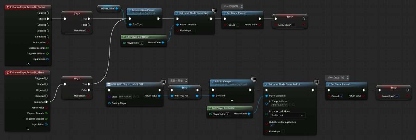Image resolution: width=416 pixels, height=140 pixels.
Task: Toggle the Menu Open? checkbox on the upper Set node
Action: pyautogui.click(x=293, y=25)
